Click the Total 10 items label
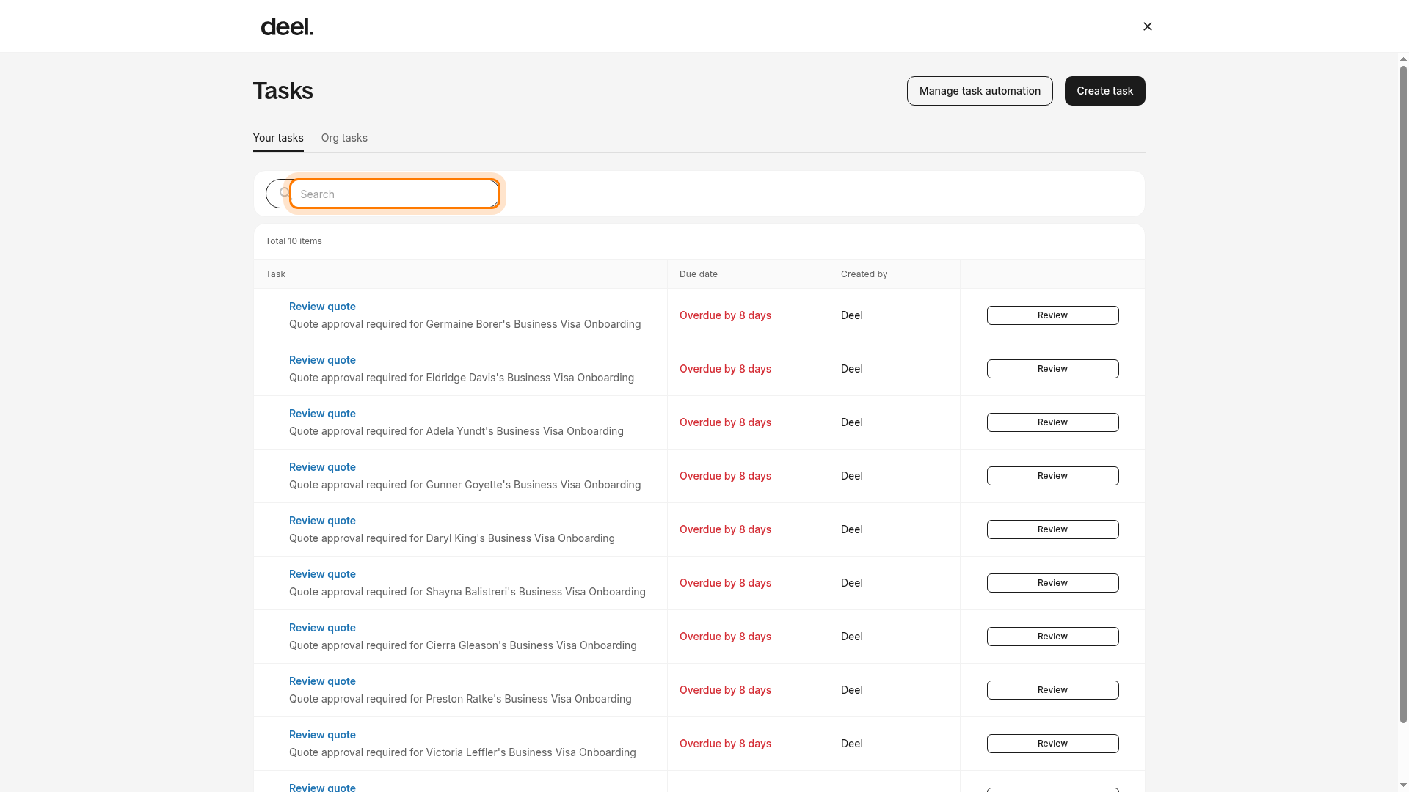 294,241
